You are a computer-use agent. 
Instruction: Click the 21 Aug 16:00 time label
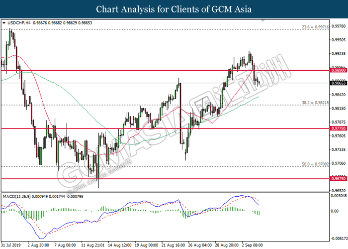173,245
